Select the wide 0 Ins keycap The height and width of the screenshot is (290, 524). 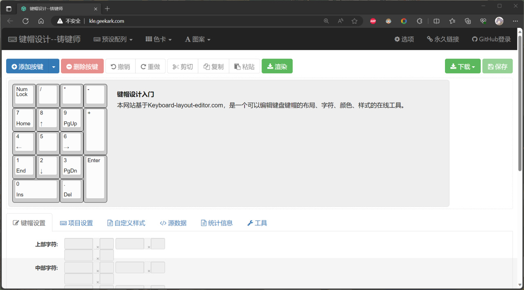coord(36,191)
